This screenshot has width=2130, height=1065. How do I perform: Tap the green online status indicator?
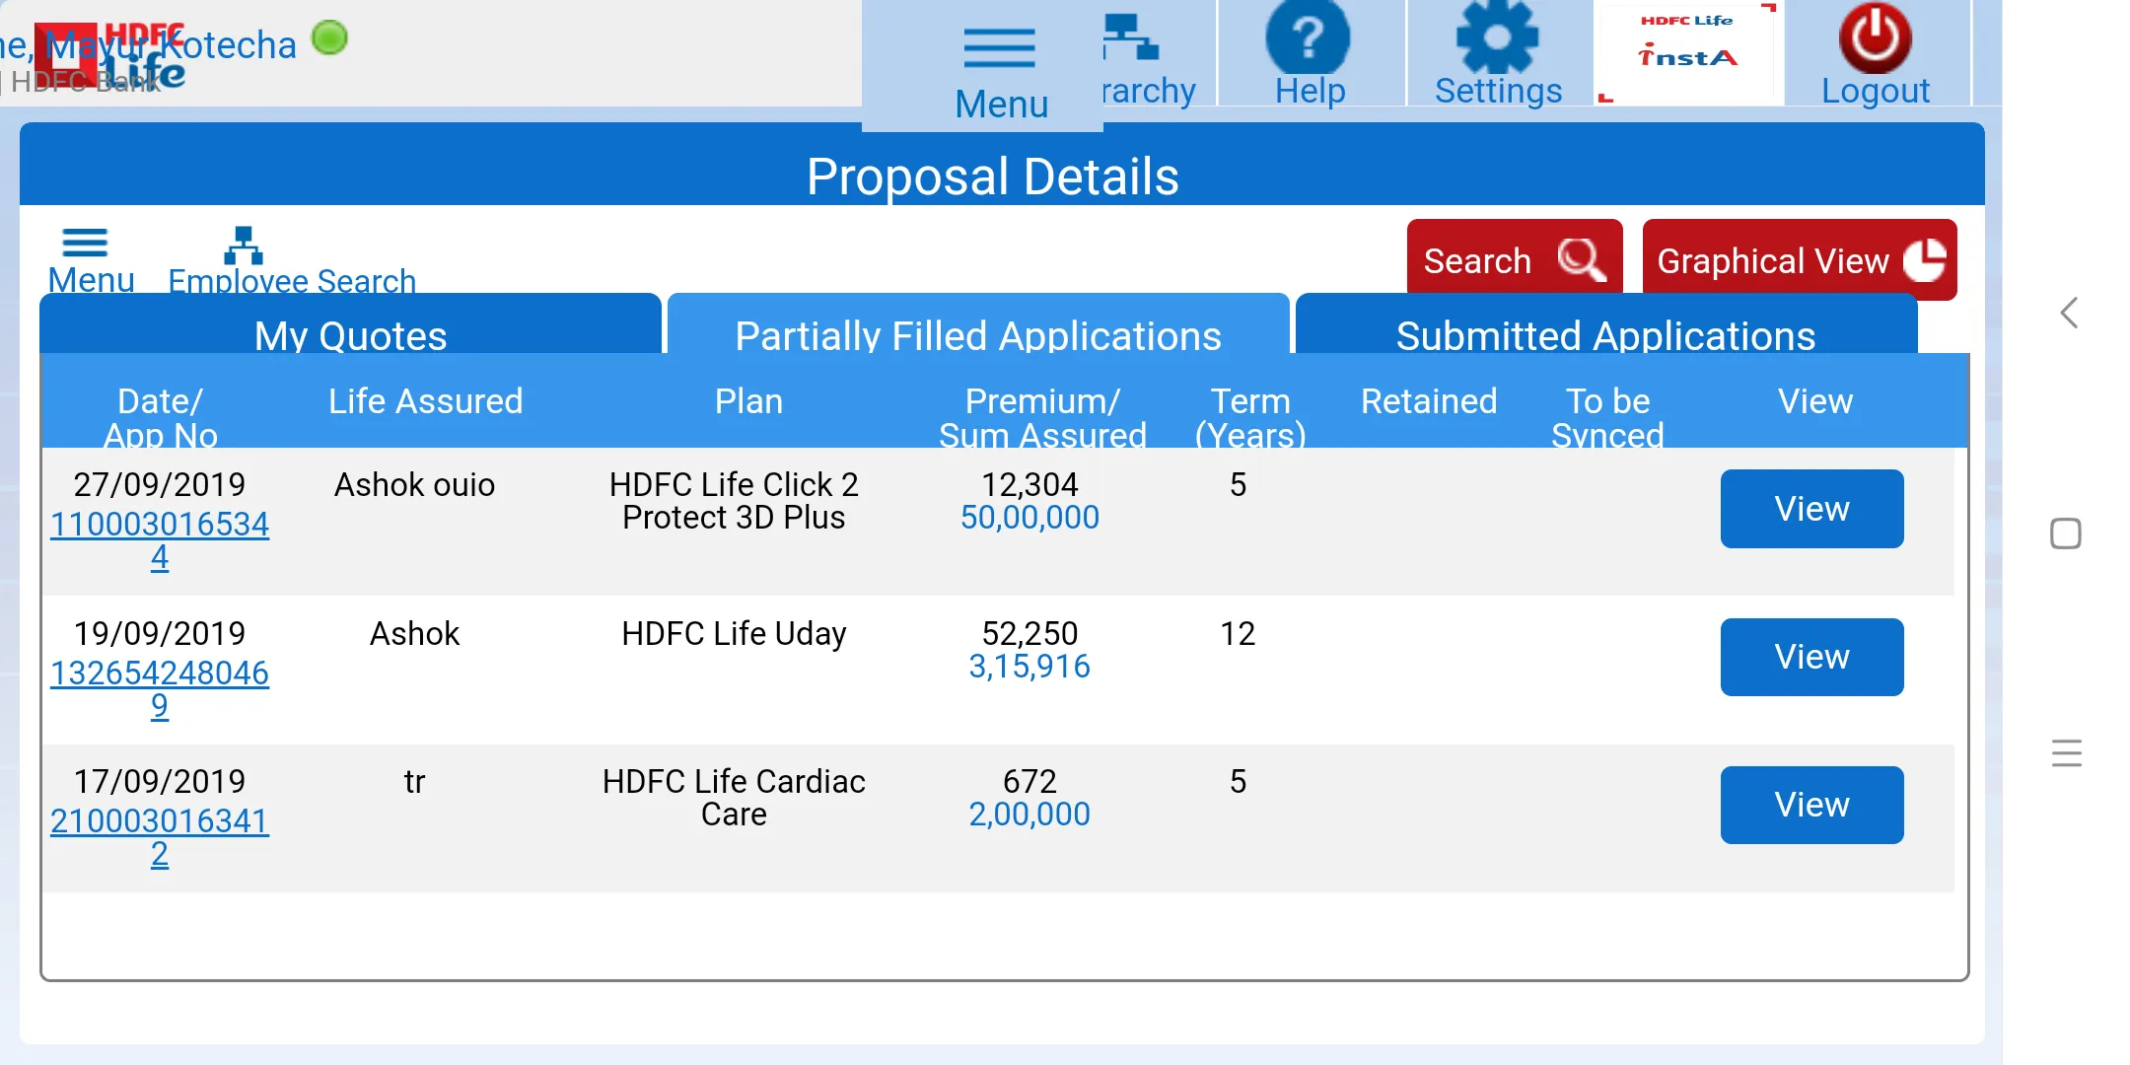[329, 38]
